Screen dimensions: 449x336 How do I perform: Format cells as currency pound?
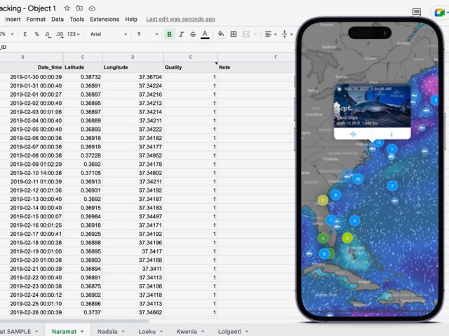[25, 34]
